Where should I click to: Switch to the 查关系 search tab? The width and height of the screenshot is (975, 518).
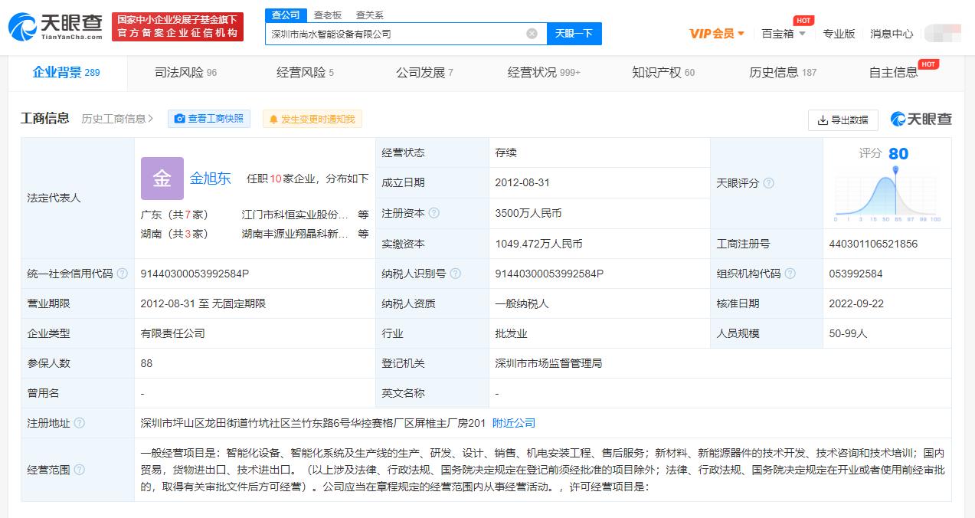tap(369, 15)
